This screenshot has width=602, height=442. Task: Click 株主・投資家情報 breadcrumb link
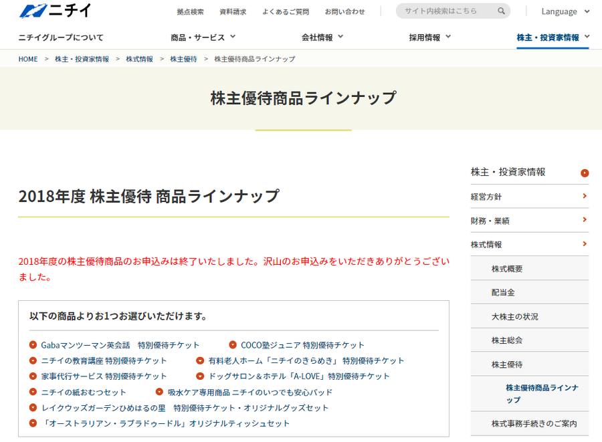82,59
